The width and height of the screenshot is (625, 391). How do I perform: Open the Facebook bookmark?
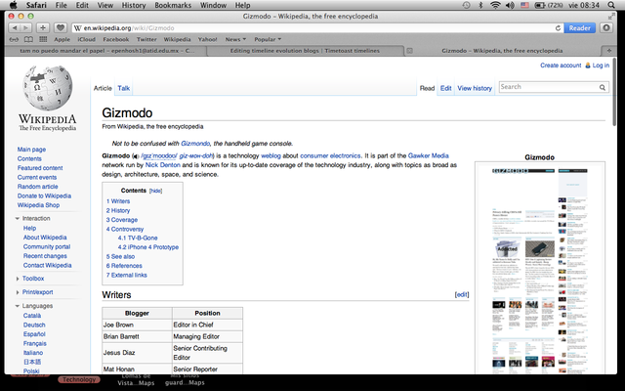point(115,39)
